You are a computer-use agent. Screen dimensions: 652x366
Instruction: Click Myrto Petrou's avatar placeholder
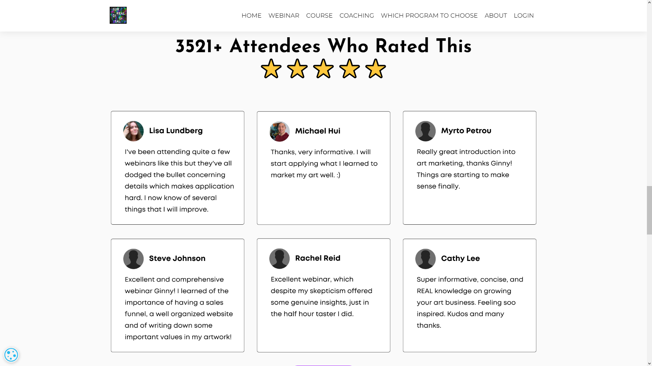point(425,131)
